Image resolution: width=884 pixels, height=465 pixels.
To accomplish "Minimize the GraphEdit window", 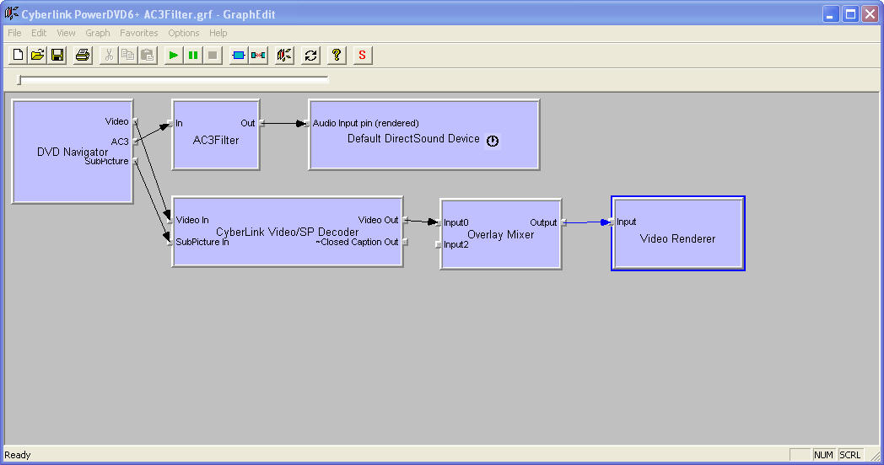I will pyautogui.click(x=831, y=14).
